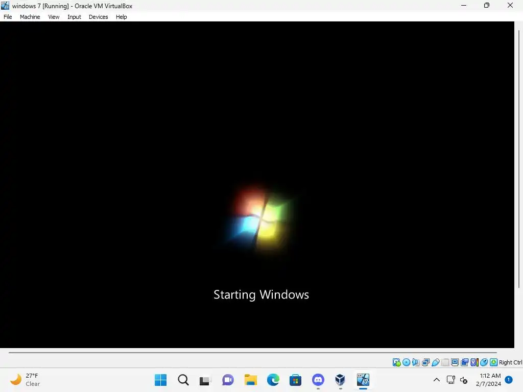This screenshot has width=523, height=392.
Task: Open the notification badge in system tray
Action: coord(509,380)
